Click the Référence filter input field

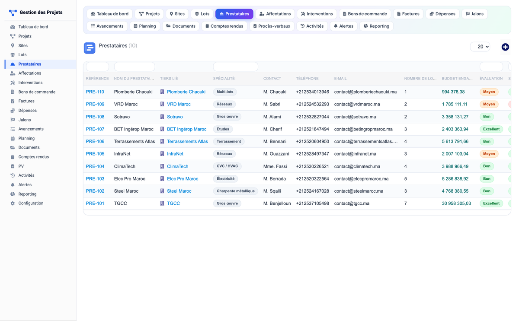(97, 67)
